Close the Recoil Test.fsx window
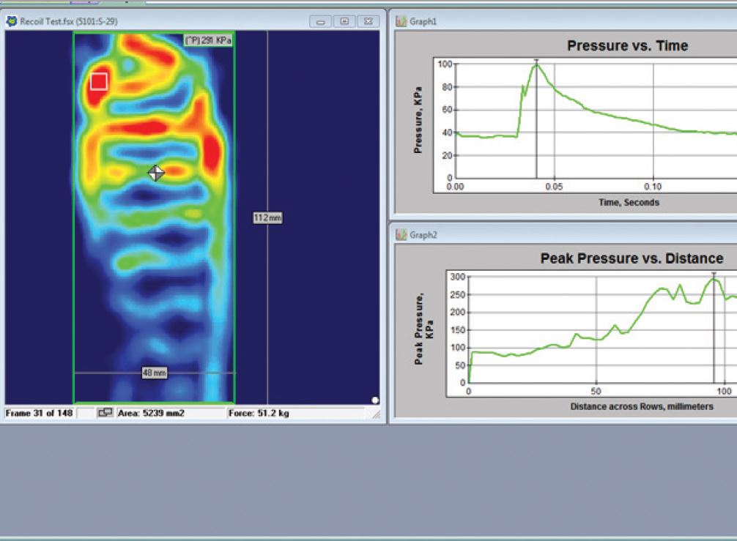This screenshot has width=737, height=541. point(368,21)
